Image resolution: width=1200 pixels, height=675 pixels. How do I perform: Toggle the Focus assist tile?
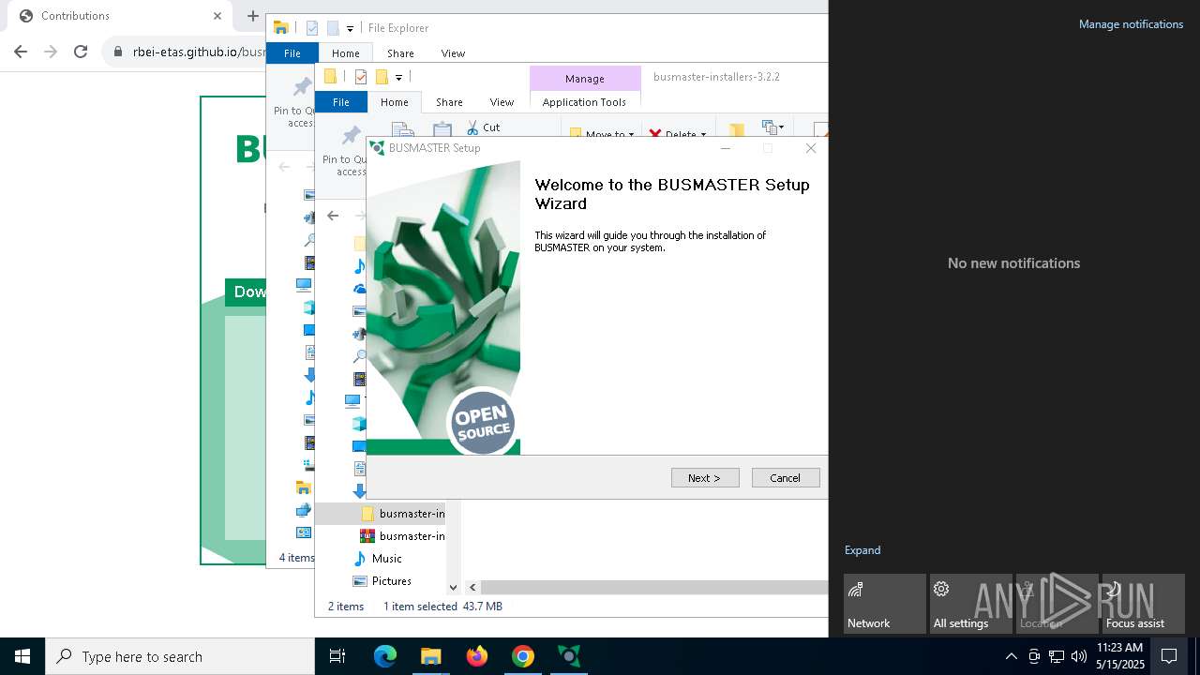coord(1143,604)
